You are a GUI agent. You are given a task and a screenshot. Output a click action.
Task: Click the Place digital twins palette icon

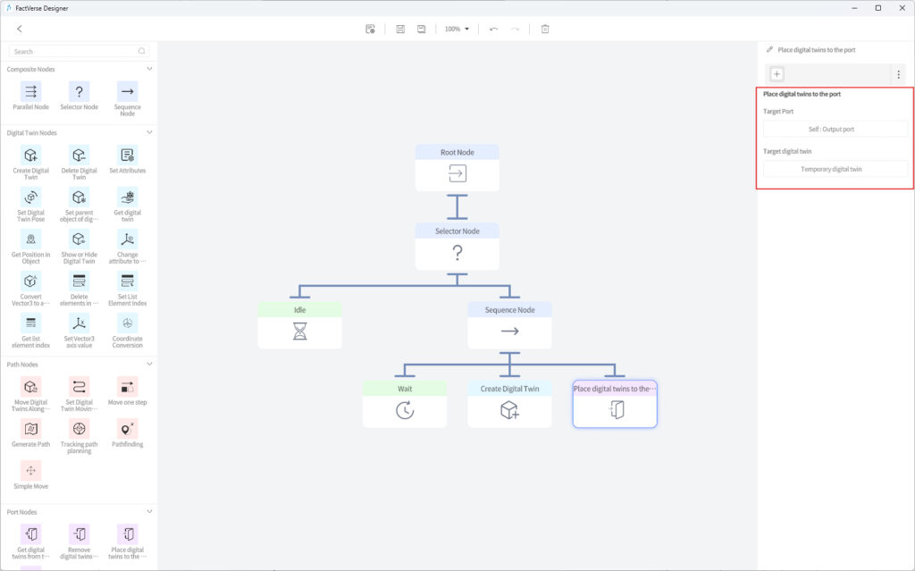click(x=127, y=534)
